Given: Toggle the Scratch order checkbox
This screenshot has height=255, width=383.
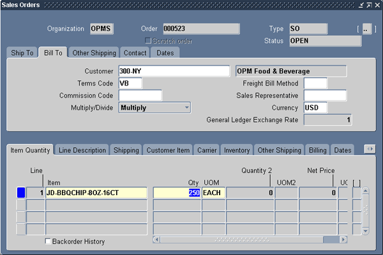Looking at the screenshot, I should click(x=148, y=41).
